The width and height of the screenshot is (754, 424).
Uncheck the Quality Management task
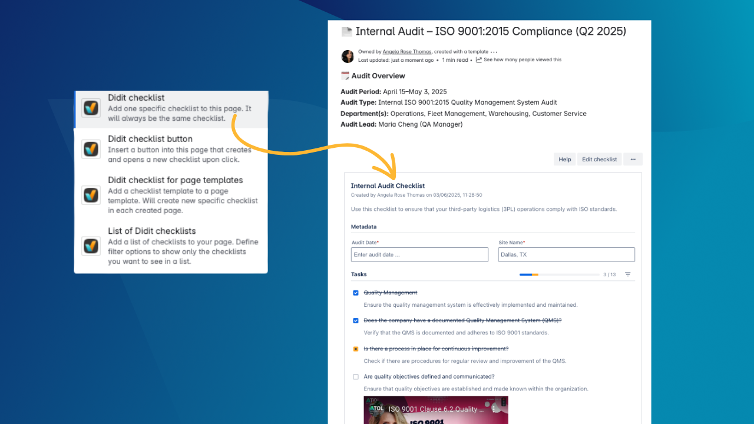coord(355,293)
